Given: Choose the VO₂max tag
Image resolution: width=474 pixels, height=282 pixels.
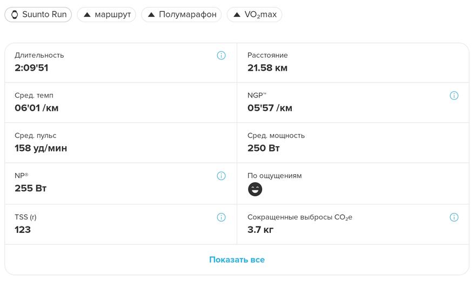Looking at the screenshot, I should pos(255,15).
